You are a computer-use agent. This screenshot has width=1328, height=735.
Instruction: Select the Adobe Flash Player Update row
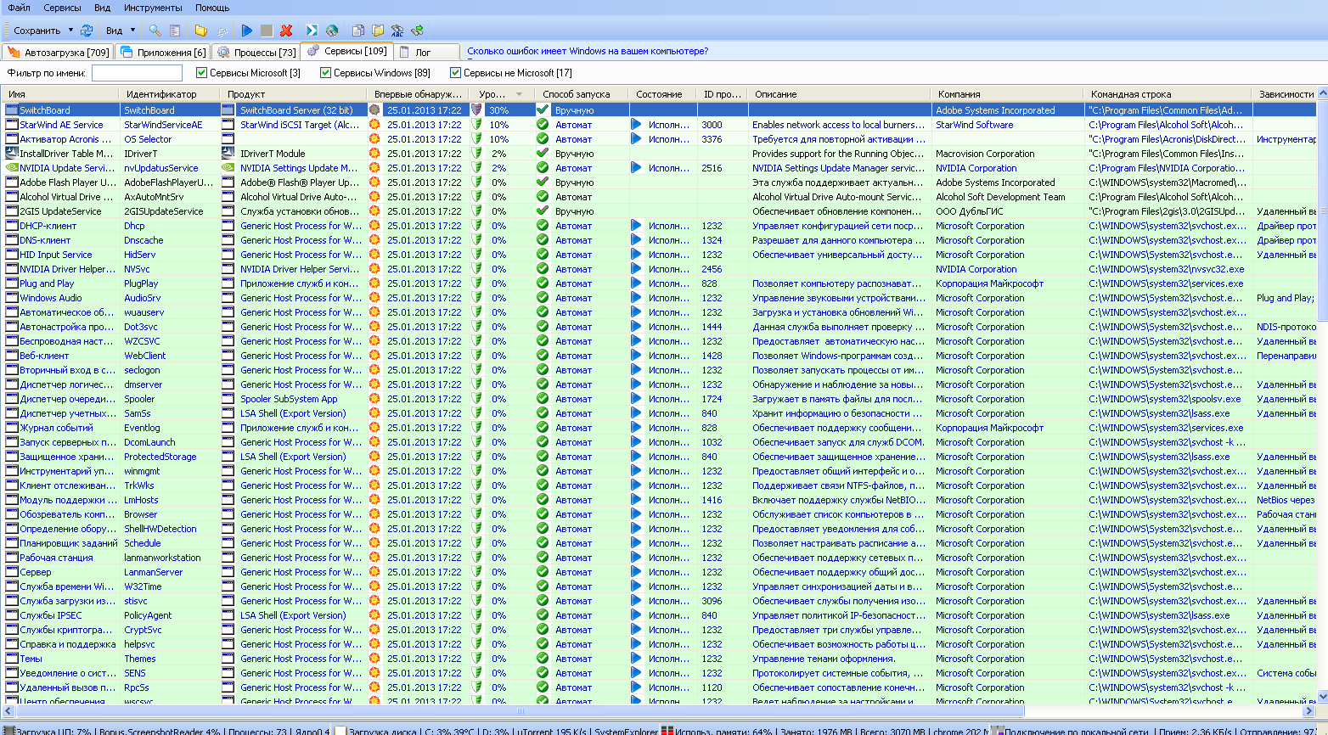click(x=659, y=182)
